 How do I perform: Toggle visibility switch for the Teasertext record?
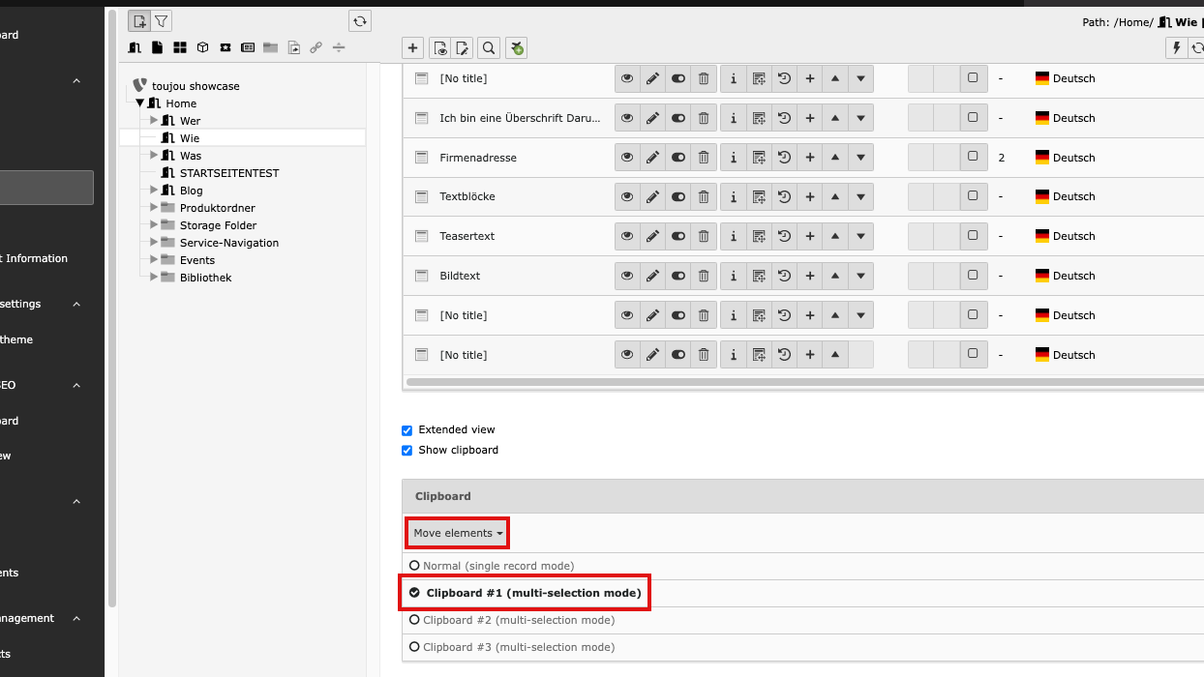click(678, 237)
